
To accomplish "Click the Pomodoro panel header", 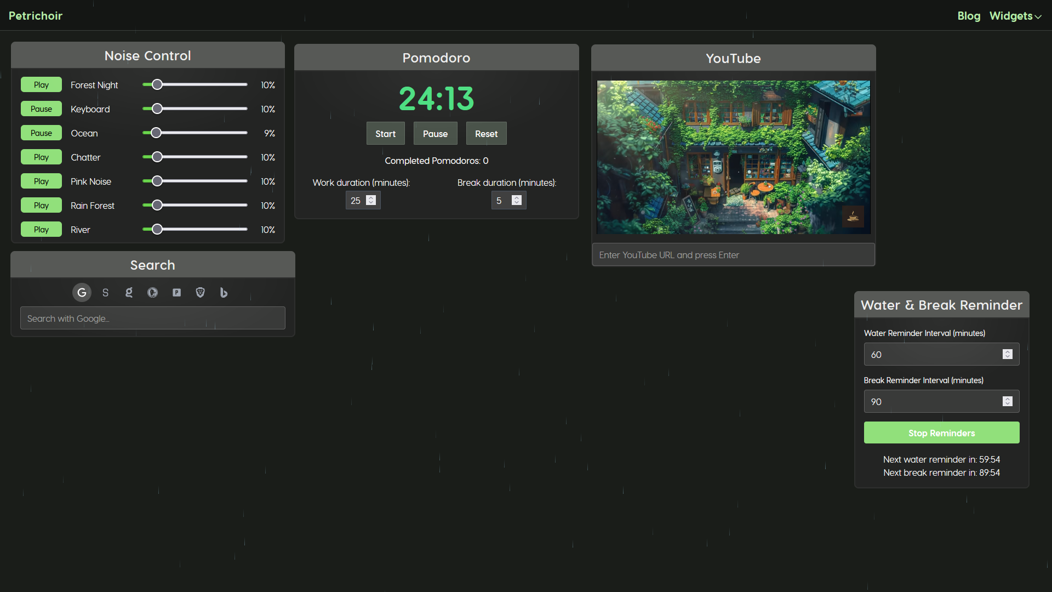I will [x=436, y=58].
